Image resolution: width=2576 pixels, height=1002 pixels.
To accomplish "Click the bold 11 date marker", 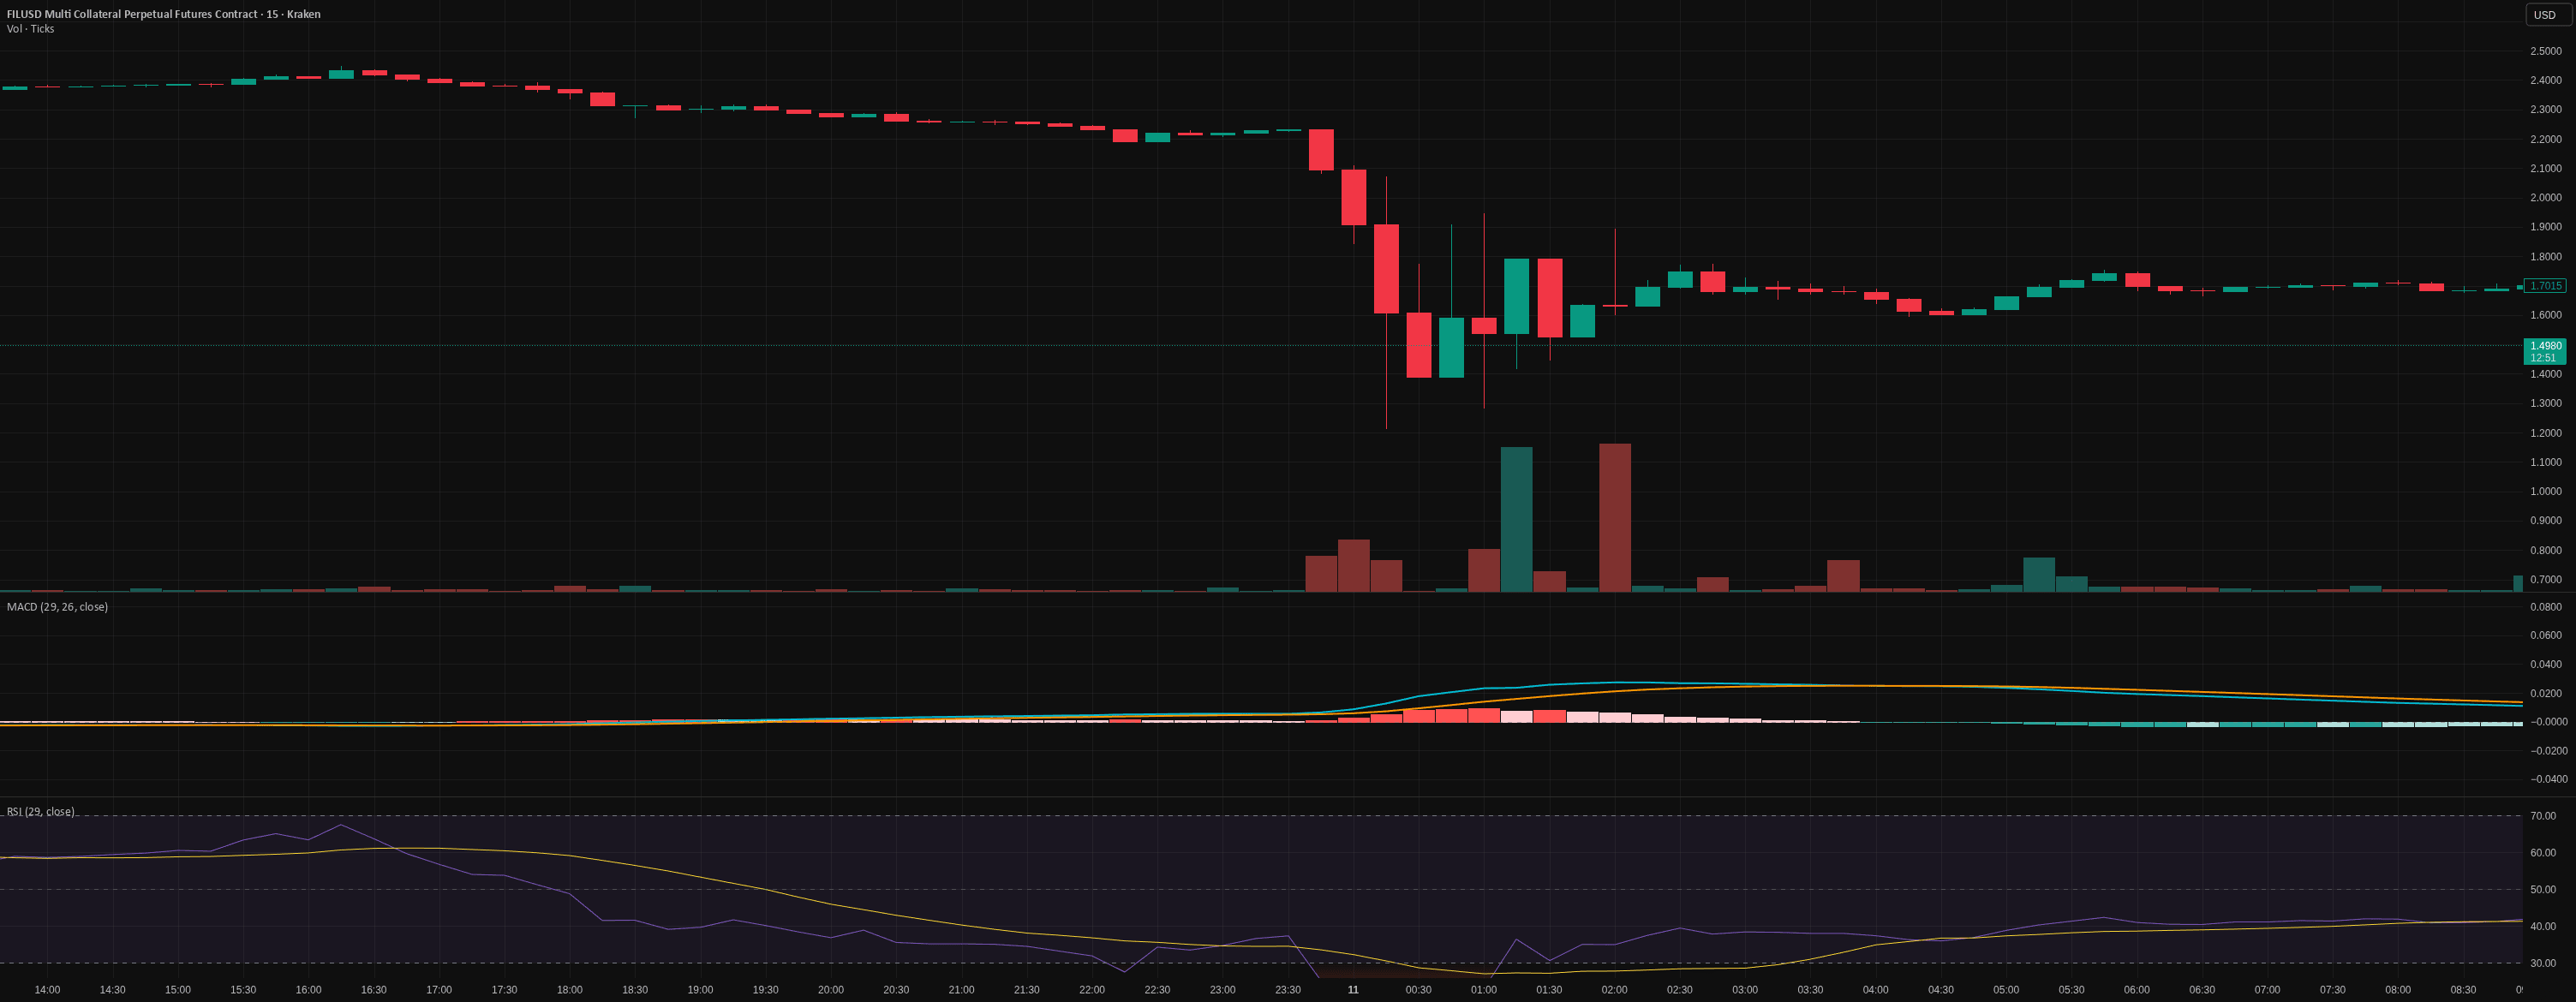I will click(x=1353, y=990).
